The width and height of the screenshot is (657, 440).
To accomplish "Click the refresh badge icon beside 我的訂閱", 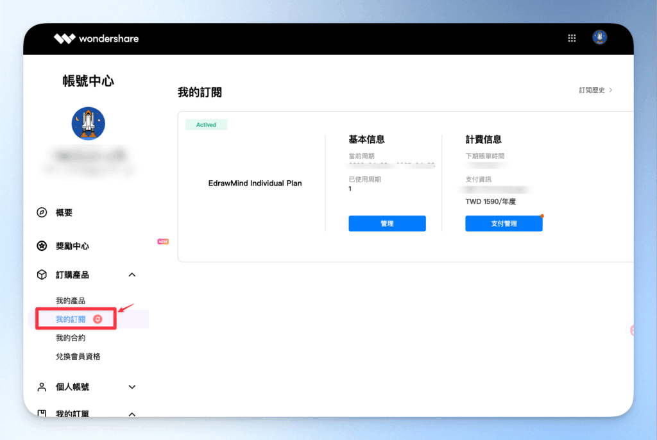I will [x=98, y=319].
